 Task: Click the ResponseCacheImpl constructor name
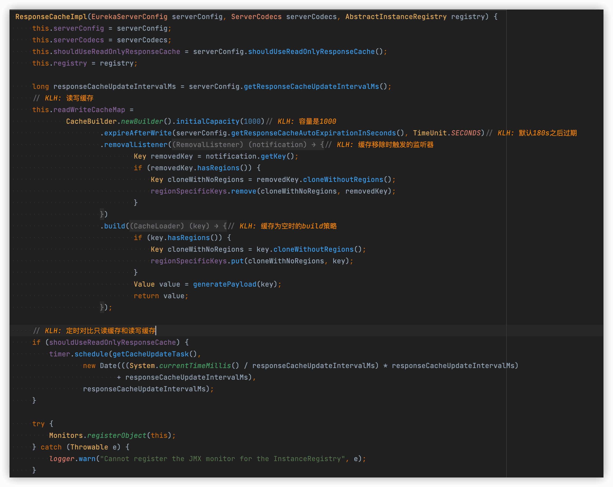tap(51, 17)
